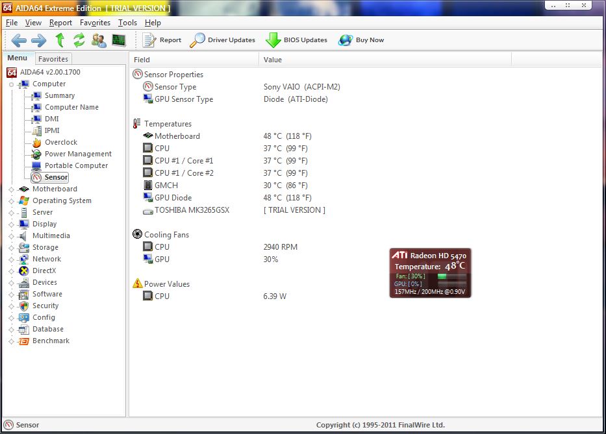Viewport: 606px width, 434px height.
Task: Click the Security shield icon
Action: click(x=24, y=306)
